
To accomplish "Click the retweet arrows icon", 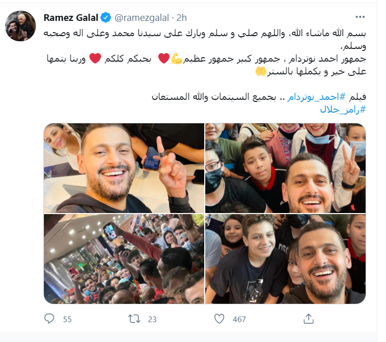I will point(134,319).
